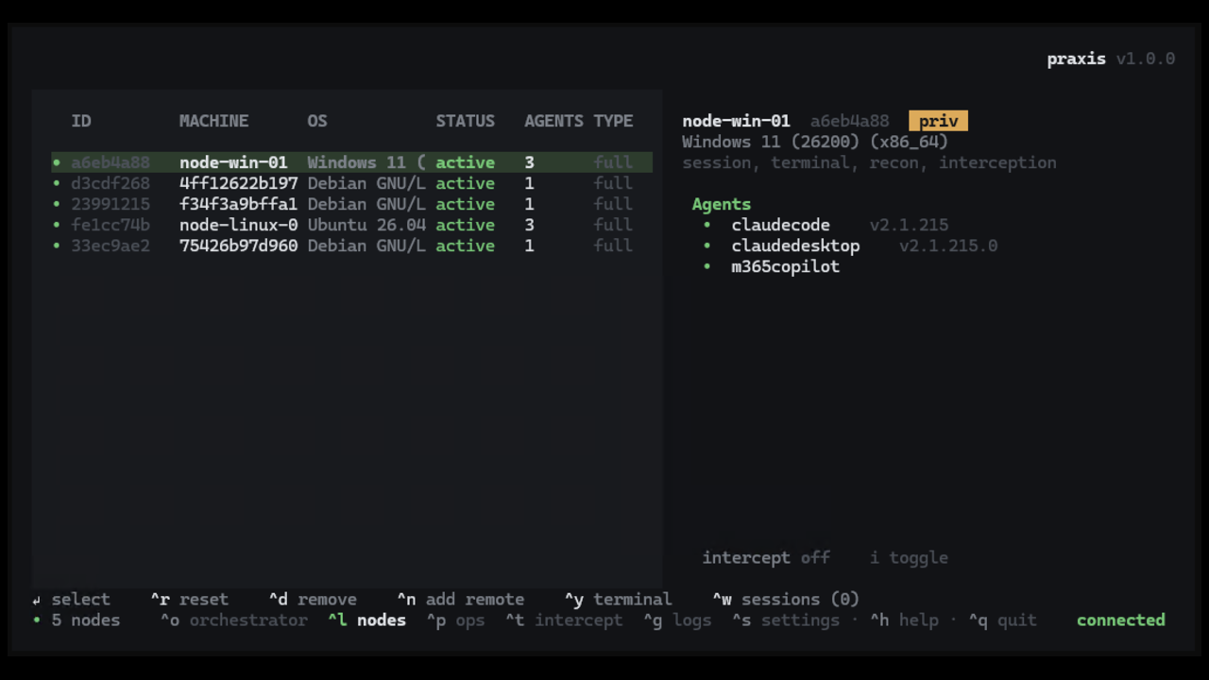Click the return-arrow select shortcut icon
Screen dimensions: 1209x680
(37, 600)
